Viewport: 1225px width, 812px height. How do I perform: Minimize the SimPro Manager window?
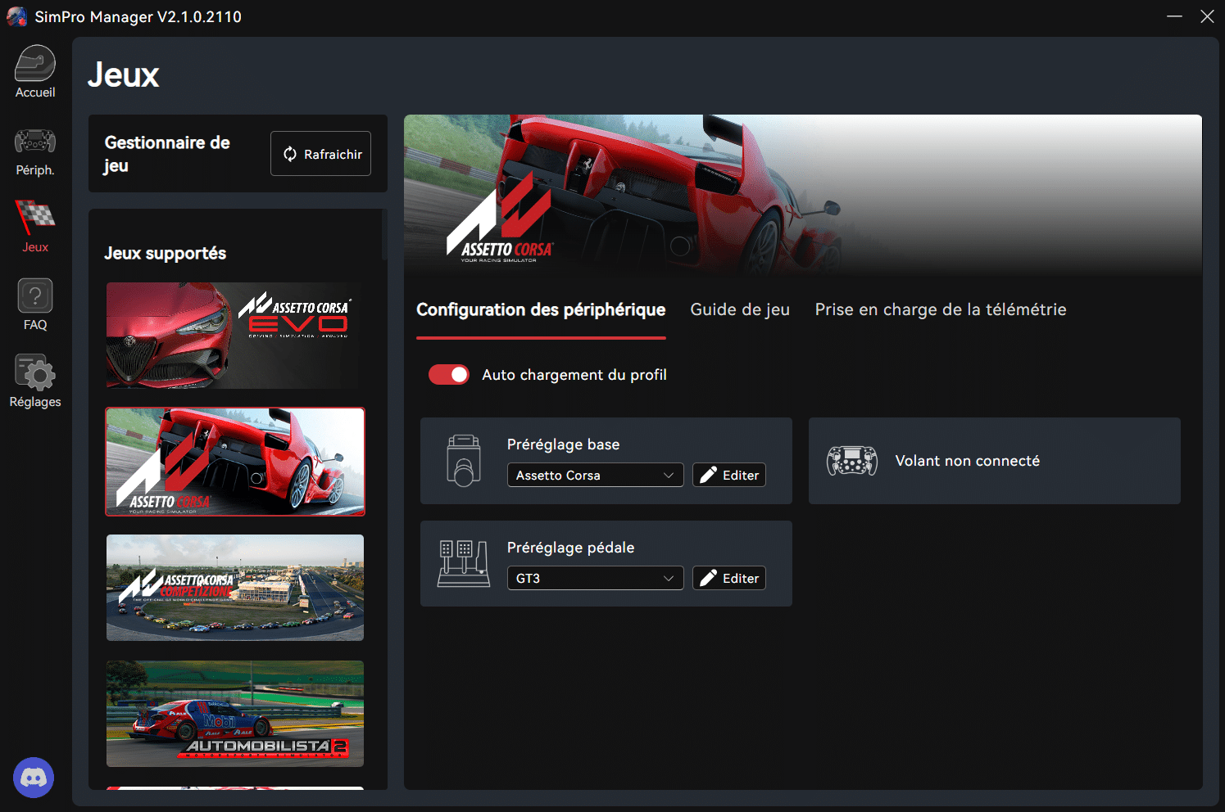click(1174, 16)
